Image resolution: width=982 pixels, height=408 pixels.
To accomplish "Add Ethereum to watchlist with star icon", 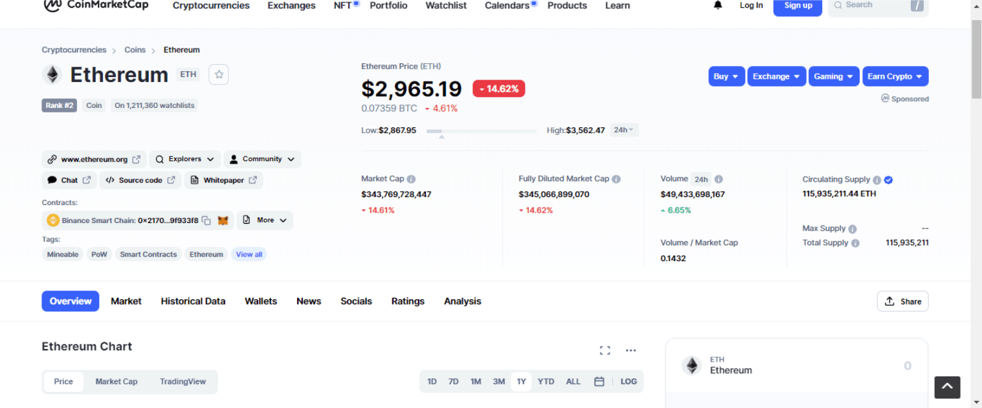I will pyautogui.click(x=219, y=74).
